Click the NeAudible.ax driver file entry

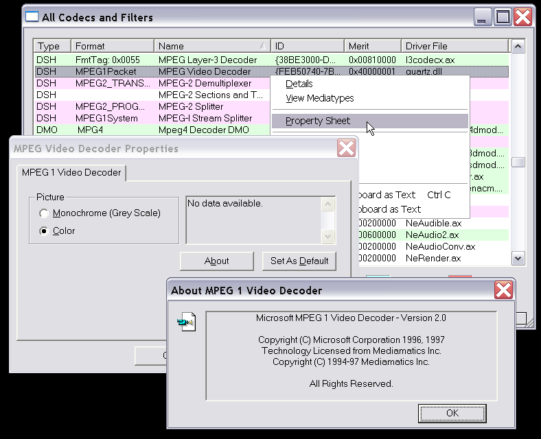coord(434,224)
